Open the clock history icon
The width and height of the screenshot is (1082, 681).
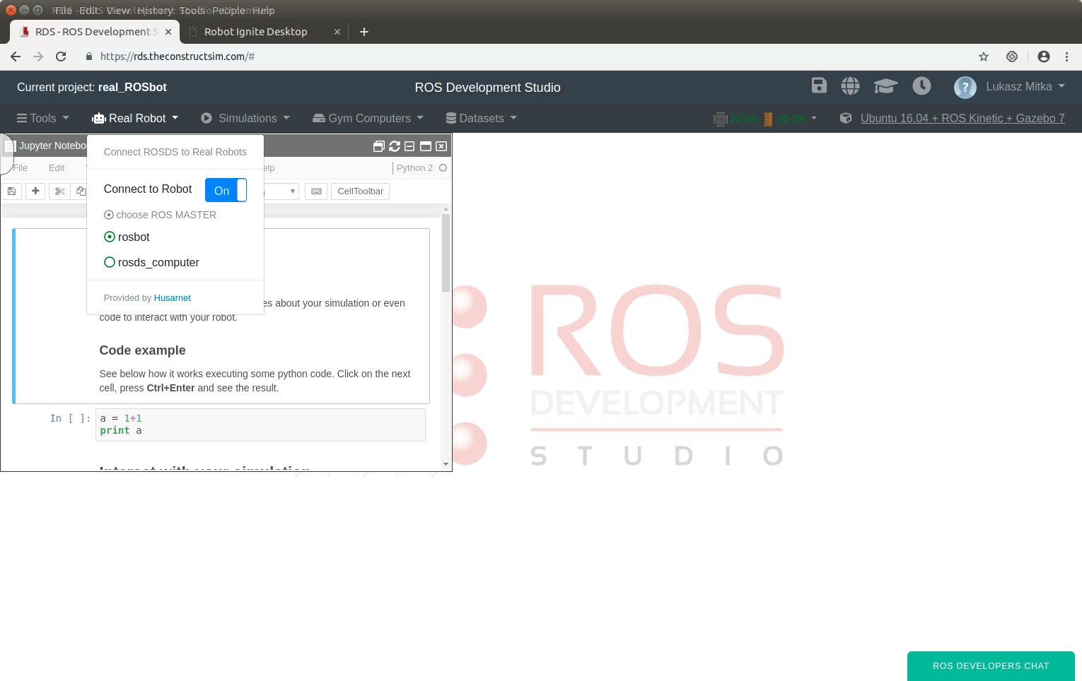921,86
